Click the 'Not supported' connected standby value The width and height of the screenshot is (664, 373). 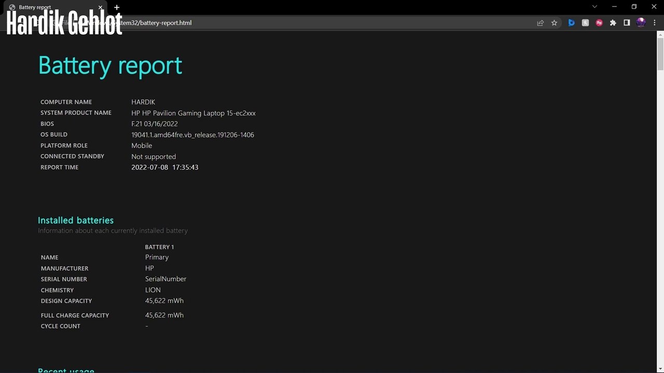click(154, 156)
